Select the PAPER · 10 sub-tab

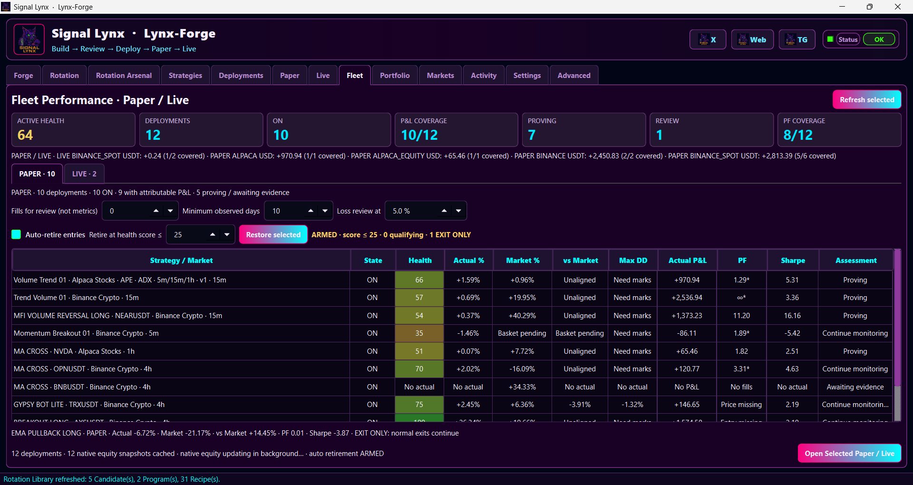(x=37, y=174)
